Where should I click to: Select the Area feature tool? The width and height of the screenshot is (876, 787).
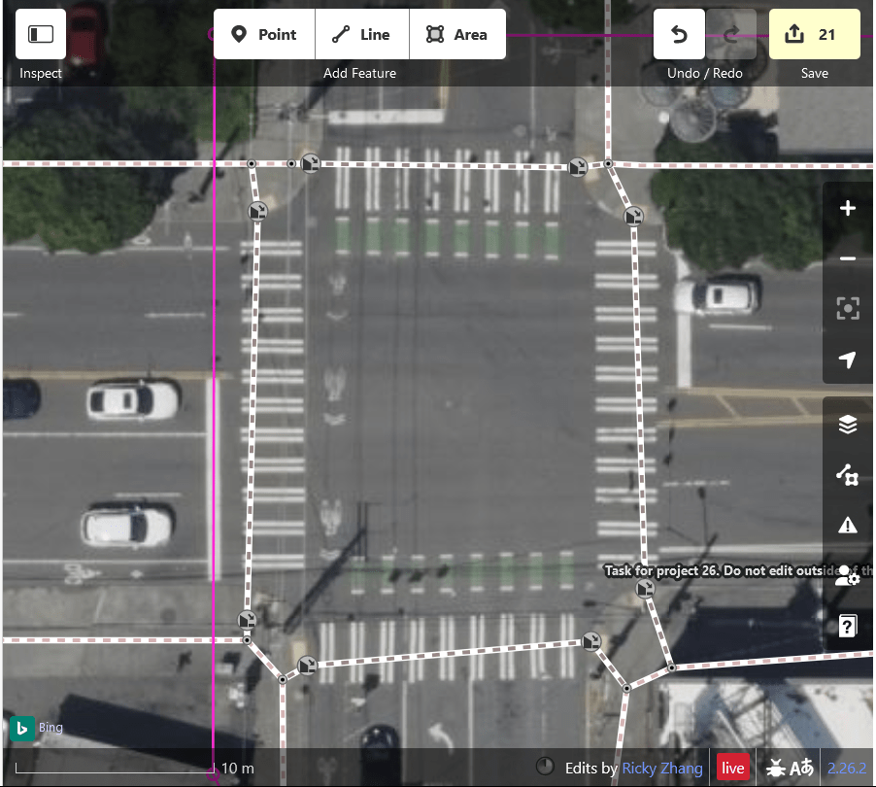(x=457, y=34)
